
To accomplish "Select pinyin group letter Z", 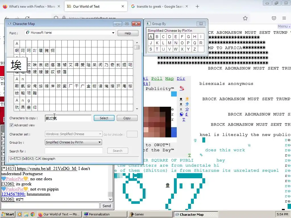I will coord(194,49).
